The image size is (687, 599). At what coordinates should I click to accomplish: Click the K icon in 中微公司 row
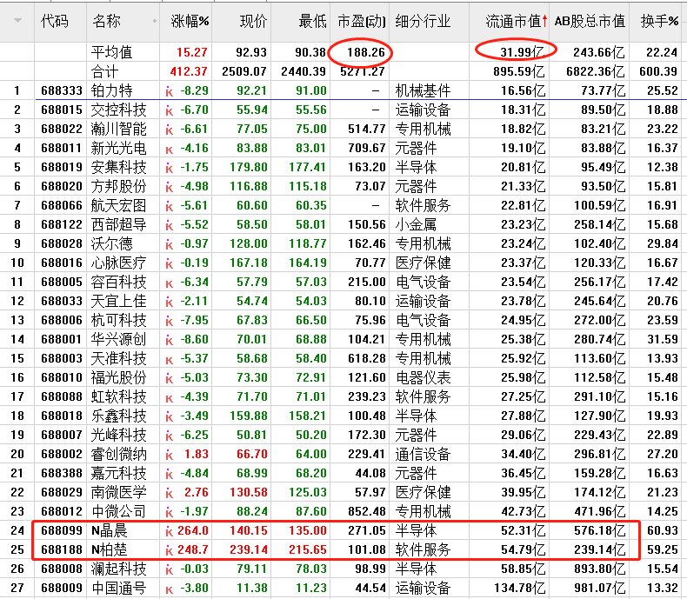click(x=169, y=513)
